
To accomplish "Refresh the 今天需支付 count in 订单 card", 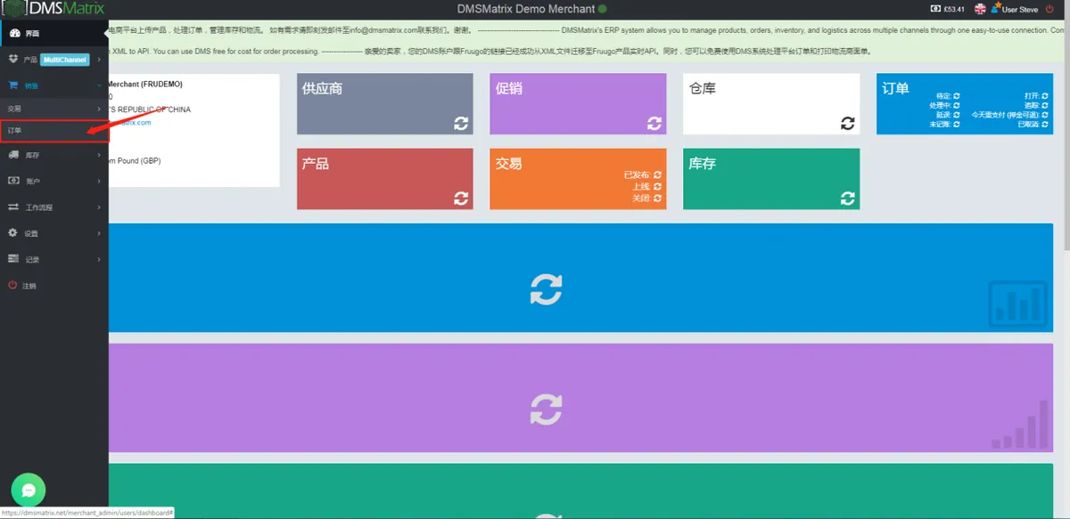I will coord(1045,115).
